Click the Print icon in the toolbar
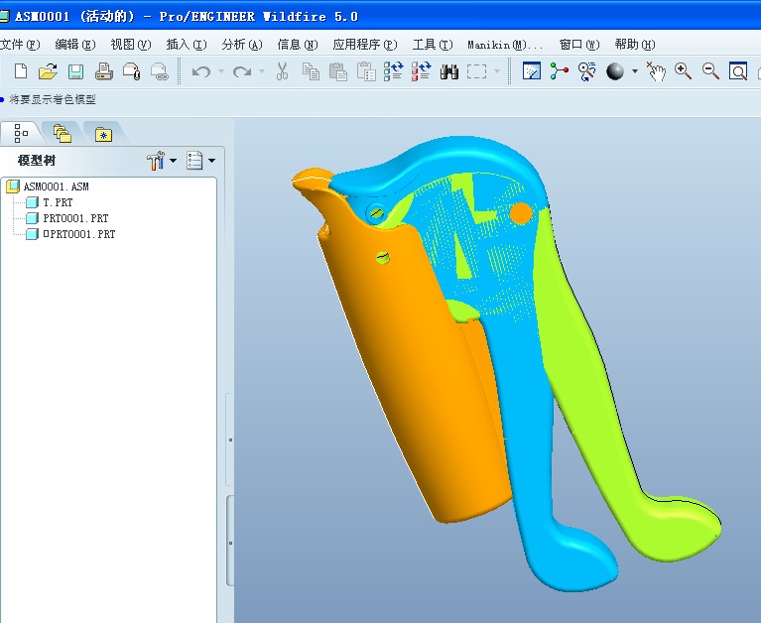The width and height of the screenshot is (761, 623). pos(103,71)
